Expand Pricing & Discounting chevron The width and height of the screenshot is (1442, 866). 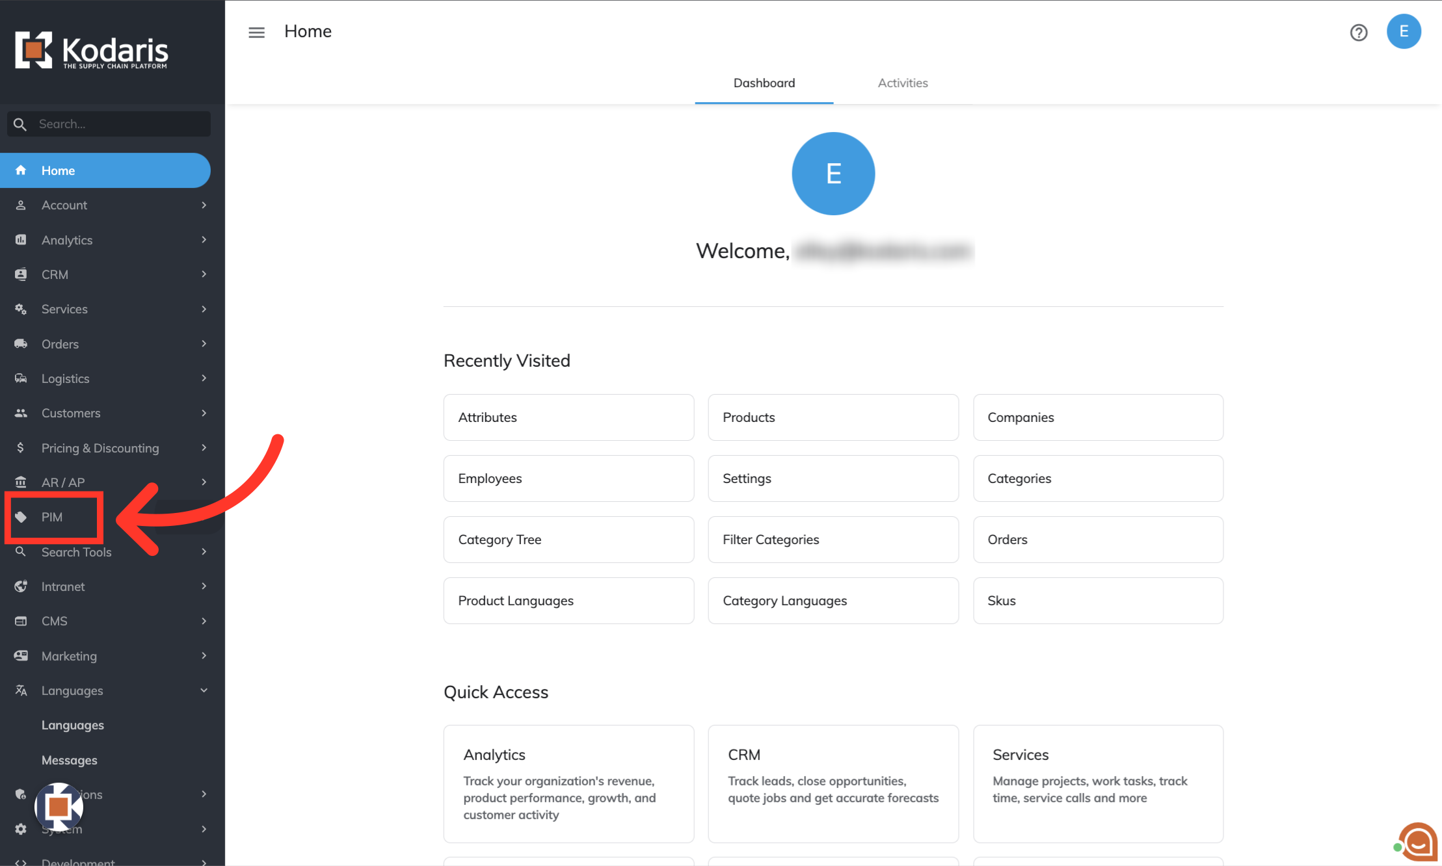[204, 448]
